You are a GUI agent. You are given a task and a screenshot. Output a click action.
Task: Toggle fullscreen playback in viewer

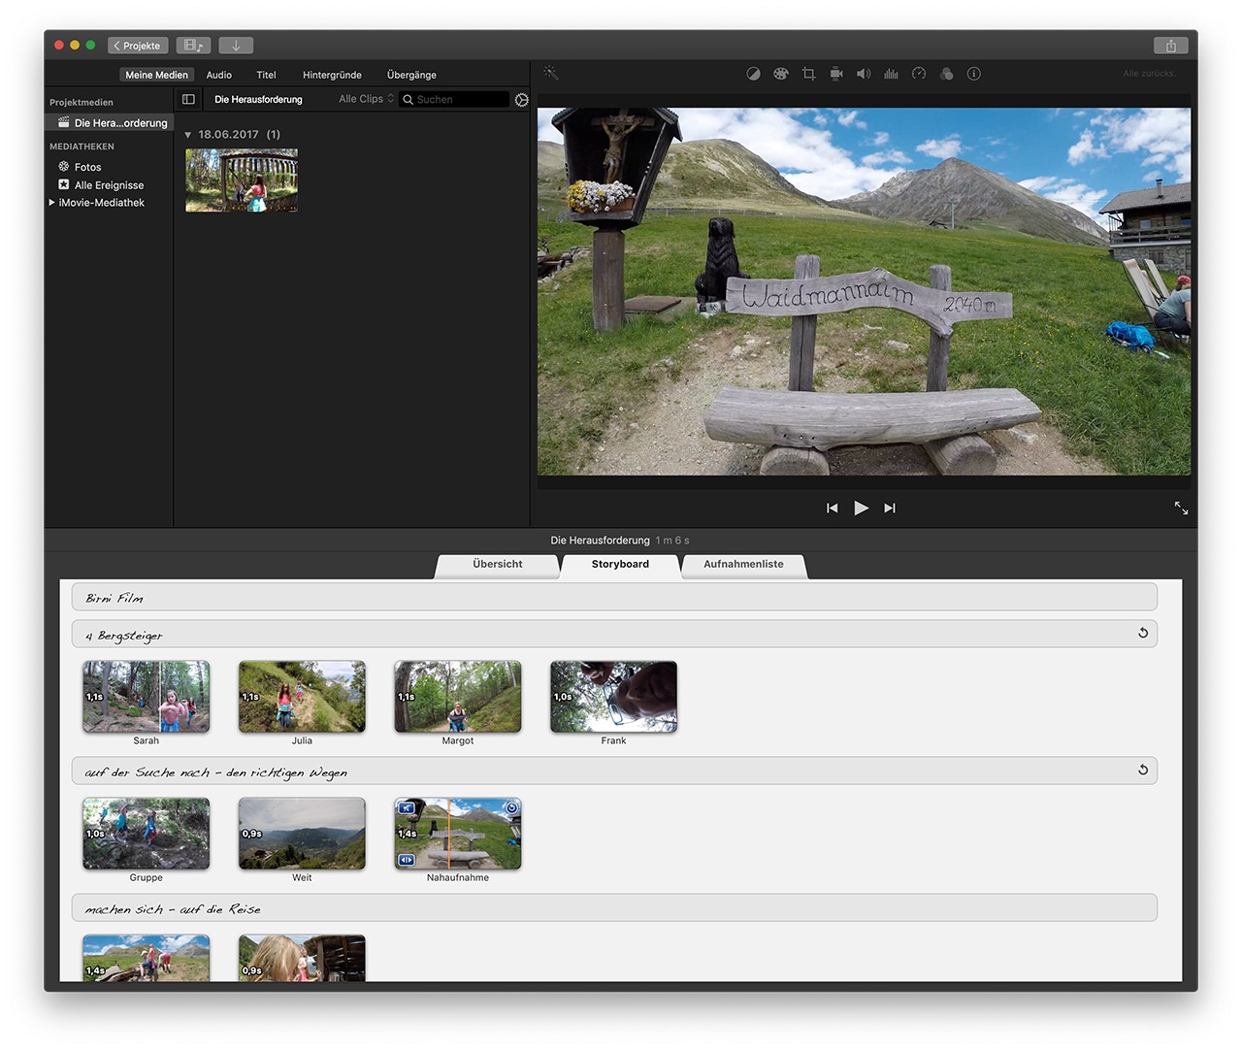(x=1181, y=508)
